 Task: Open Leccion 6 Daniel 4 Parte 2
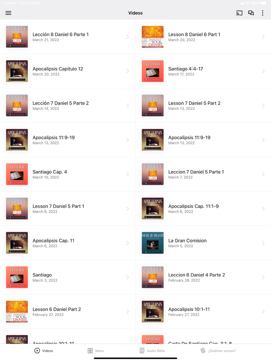pos(203,277)
